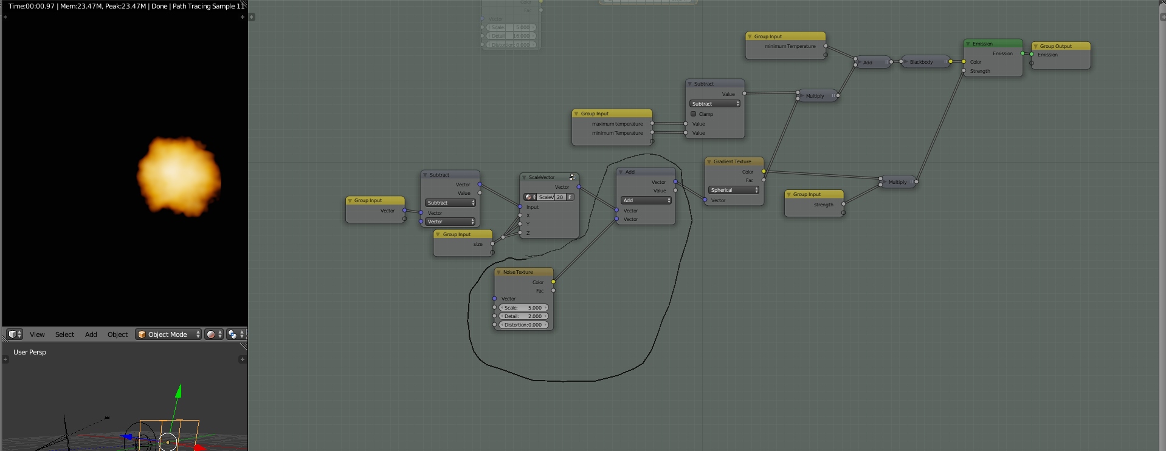Collapse Group Input node with strength output
This screenshot has width=1166, height=451.
[x=788, y=194]
